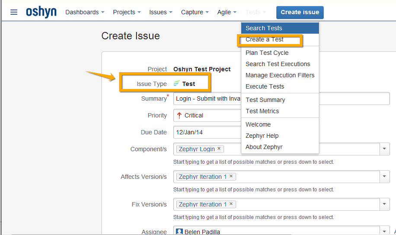Click the Create issue button
Screen dimensions: 396x235
pos(300,13)
